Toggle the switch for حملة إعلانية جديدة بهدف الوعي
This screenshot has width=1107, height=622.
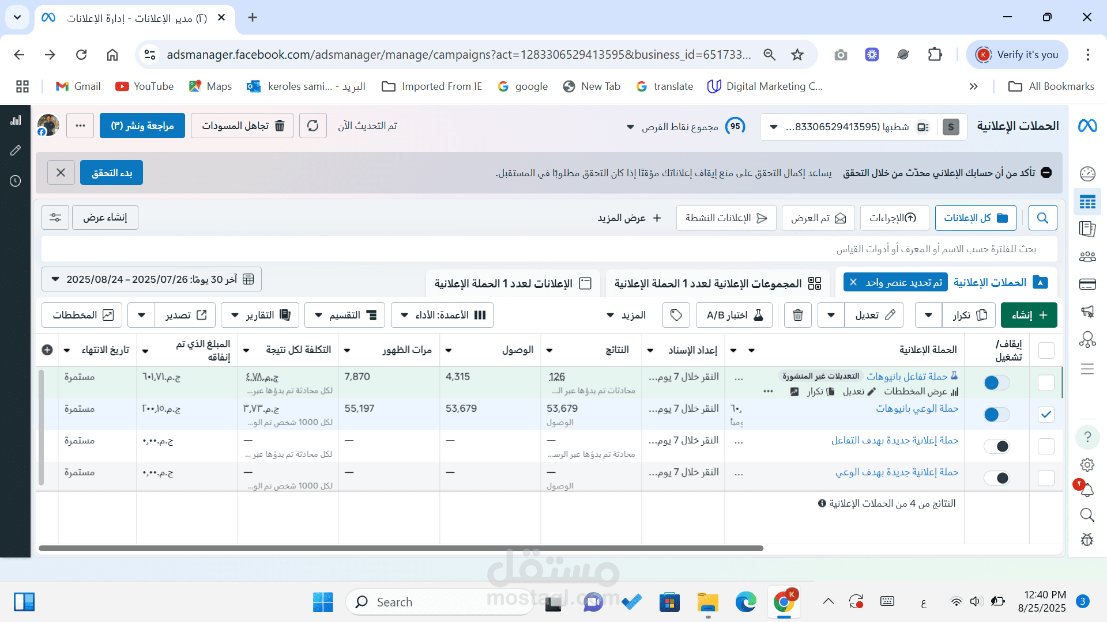(x=997, y=478)
